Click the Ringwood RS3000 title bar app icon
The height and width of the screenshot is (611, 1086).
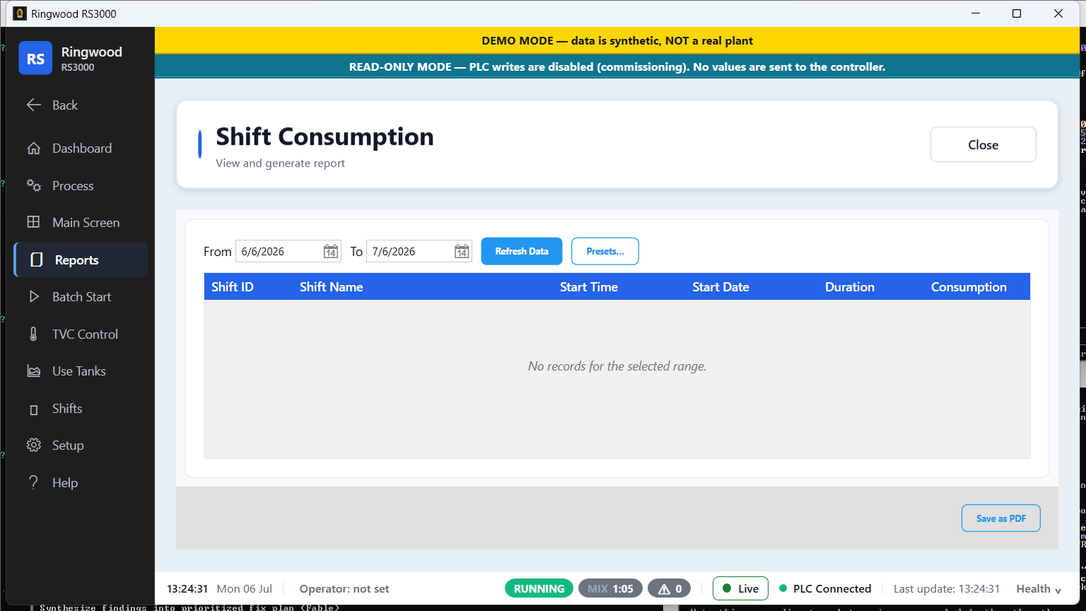coord(20,13)
